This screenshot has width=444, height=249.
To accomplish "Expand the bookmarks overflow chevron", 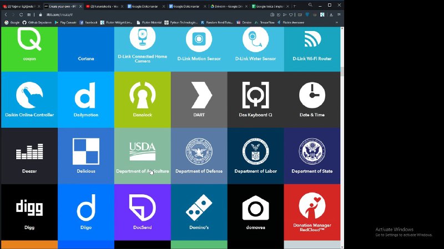I will coord(337,22).
